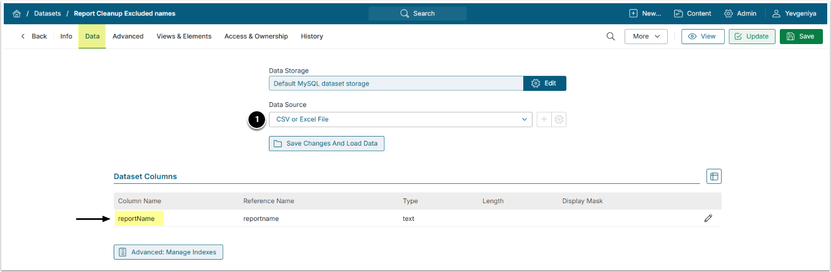831x272 pixels.
Task: Click the home icon in breadcrumb
Action: coord(17,13)
